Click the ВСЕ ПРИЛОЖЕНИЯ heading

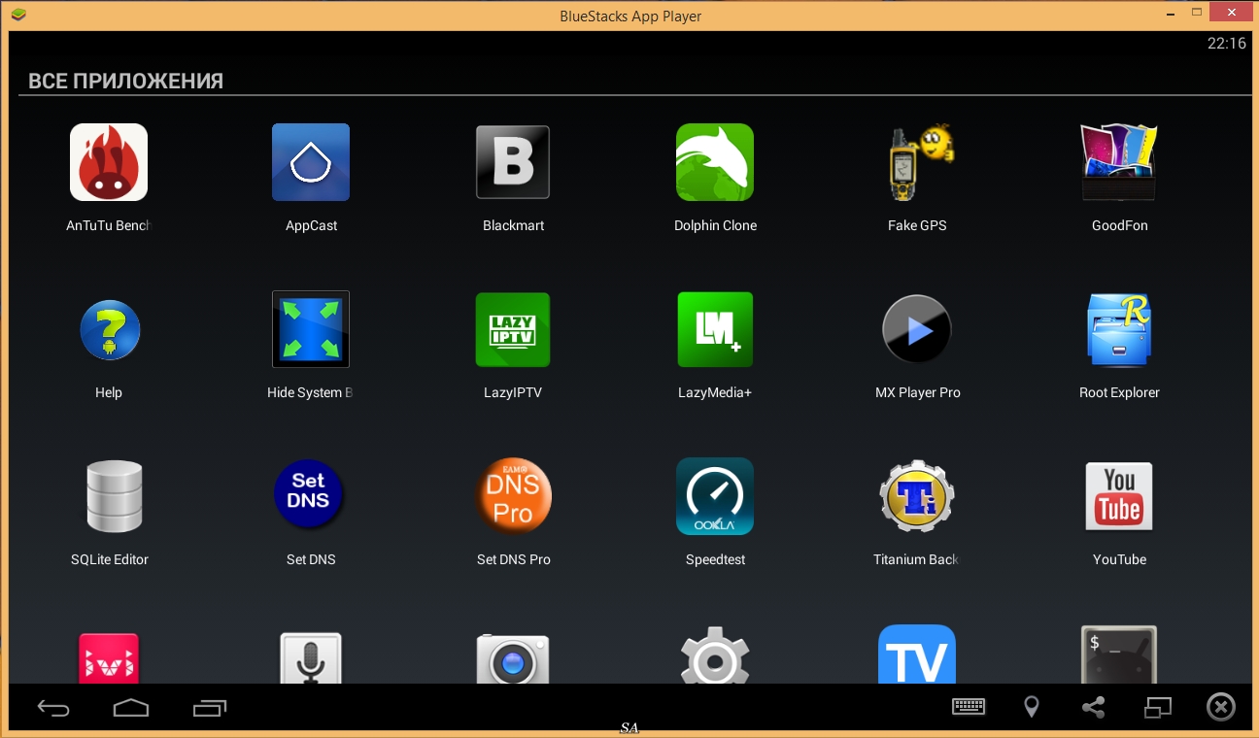pos(125,82)
